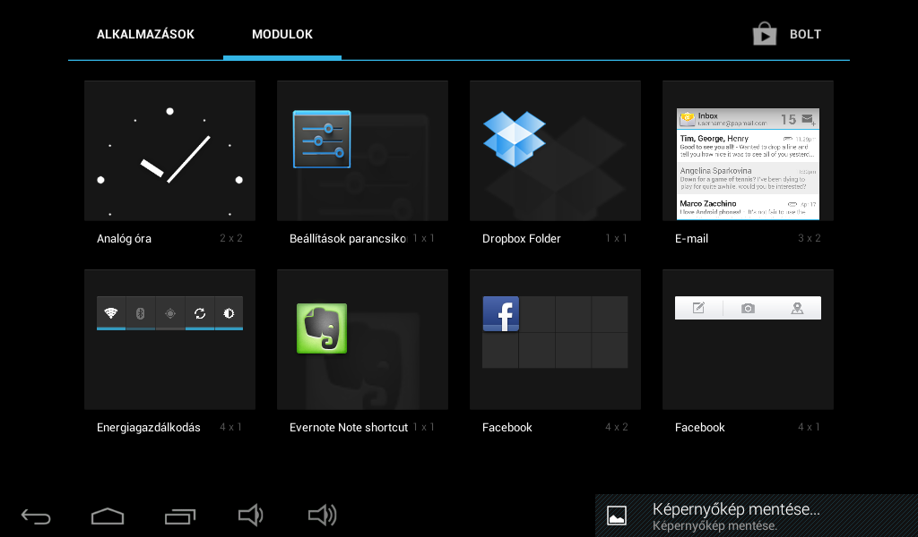Click the Beállítások settings sliders icon
918x537 pixels.
[322, 140]
